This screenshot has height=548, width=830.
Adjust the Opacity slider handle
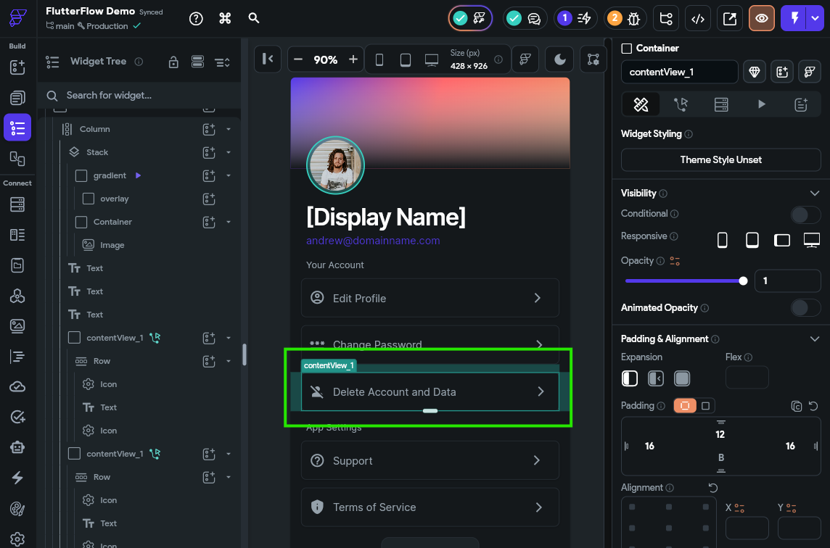743,281
